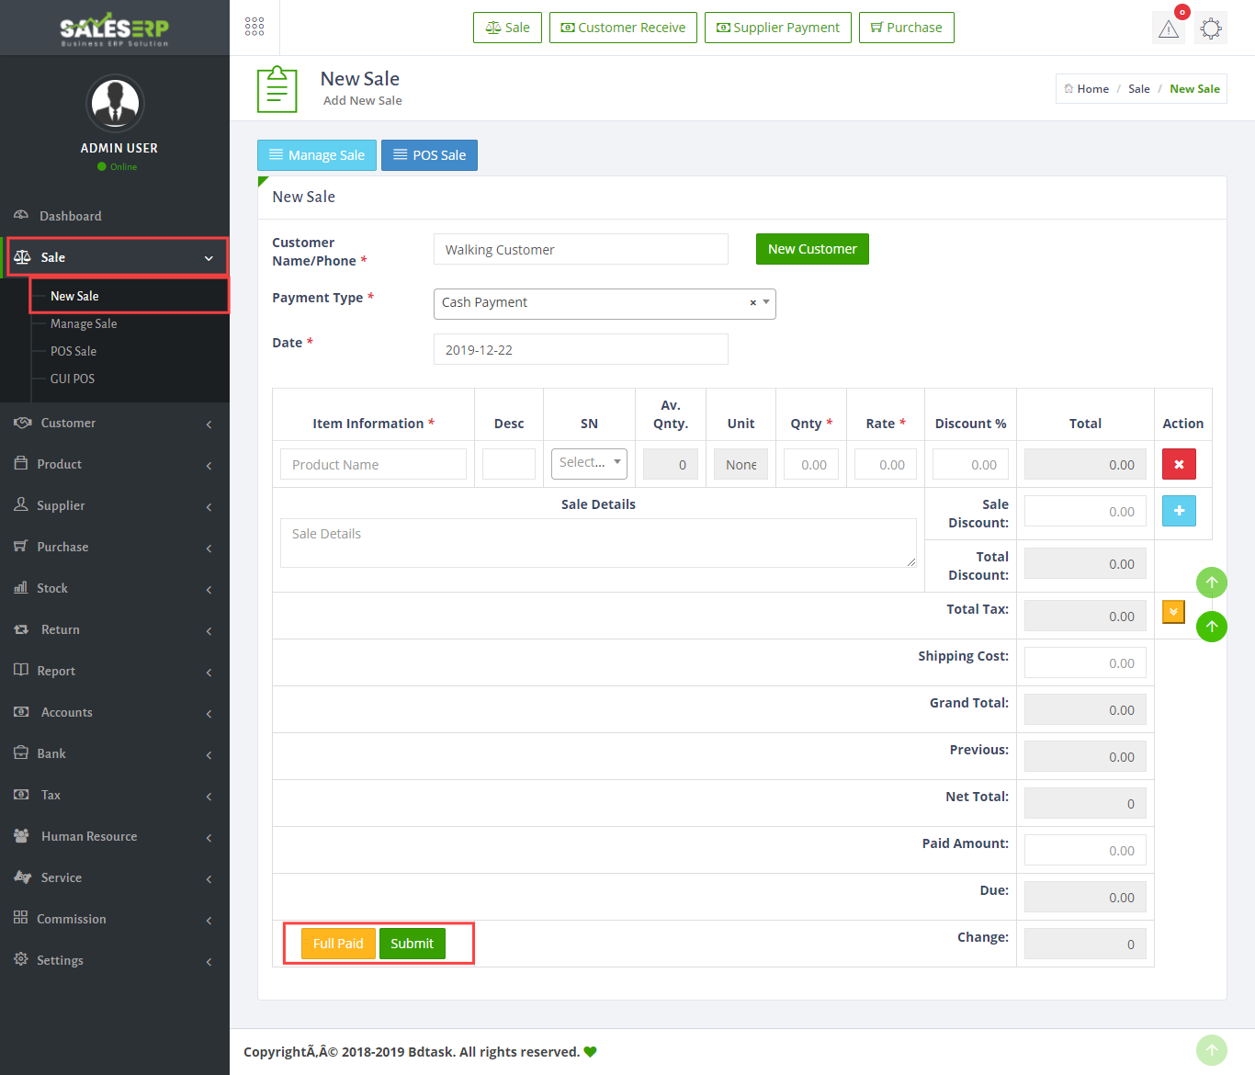
Task: Click Home in the breadcrumb
Action: click(1092, 89)
